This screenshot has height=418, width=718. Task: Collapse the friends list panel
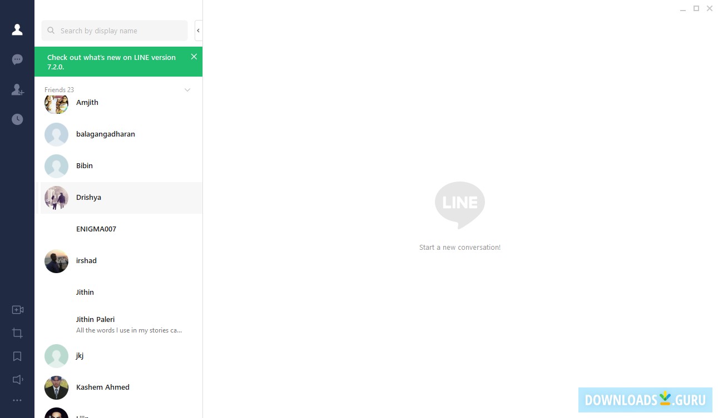coord(199,31)
